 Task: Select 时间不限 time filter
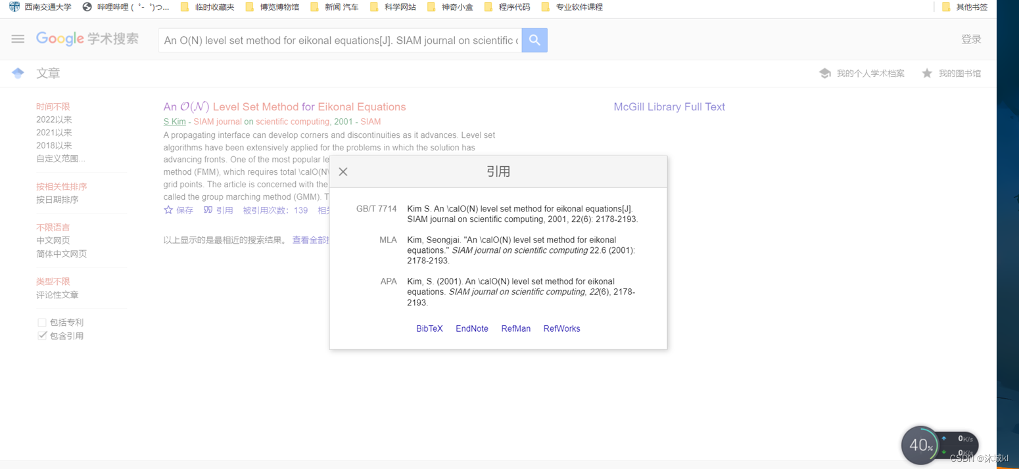click(53, 106)
